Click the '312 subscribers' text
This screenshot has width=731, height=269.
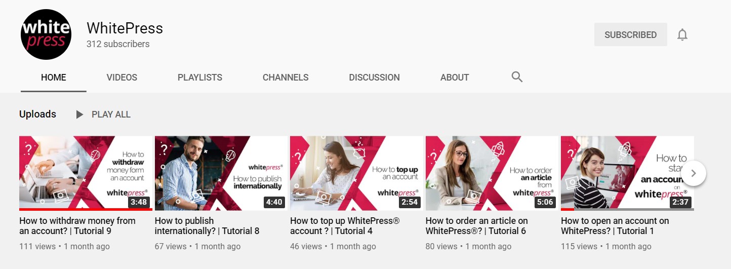tap(118, 44)
